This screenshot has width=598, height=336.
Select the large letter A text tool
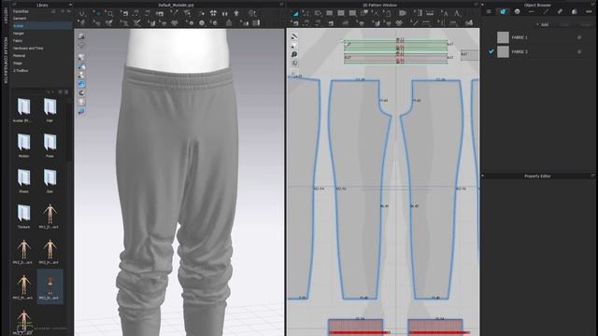pos(445,14)
